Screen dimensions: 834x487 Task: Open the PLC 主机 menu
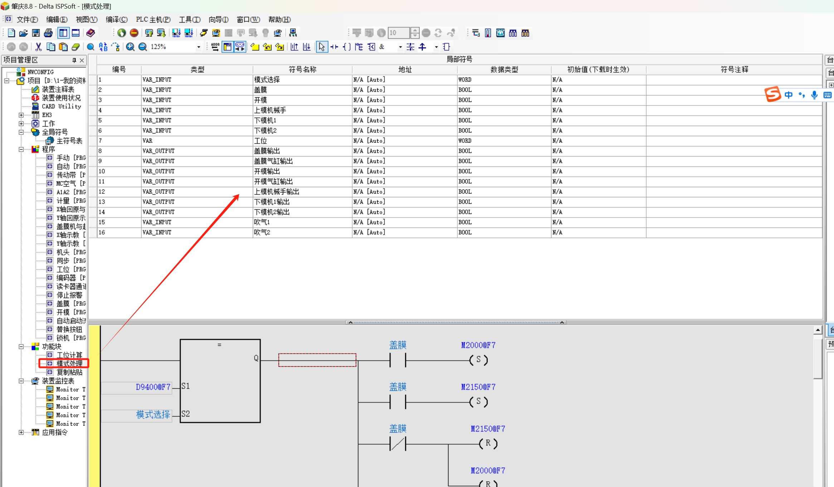click(x=153, y=20)
